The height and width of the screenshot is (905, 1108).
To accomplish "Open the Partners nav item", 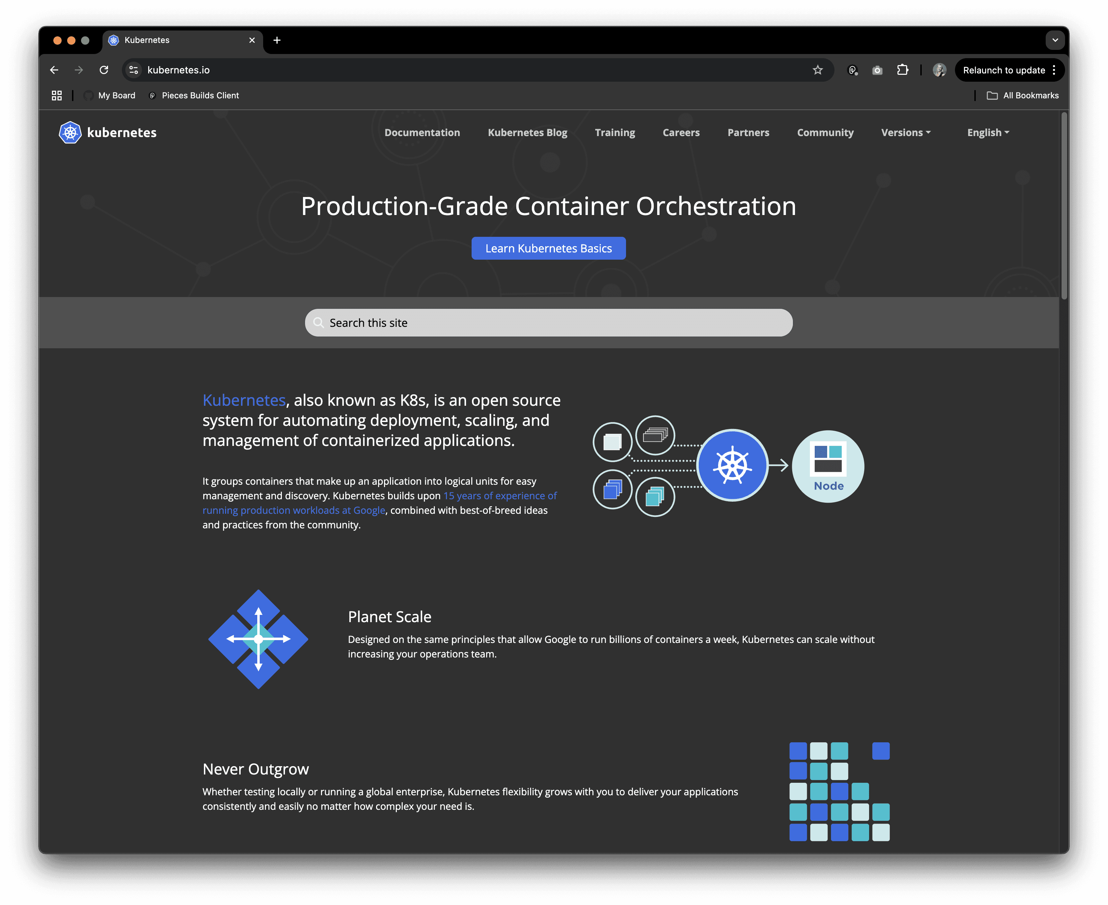I will (748, 132).
